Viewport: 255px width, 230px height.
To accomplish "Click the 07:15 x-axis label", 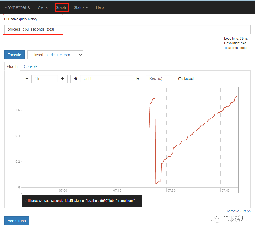I will (x=117, y=190).
